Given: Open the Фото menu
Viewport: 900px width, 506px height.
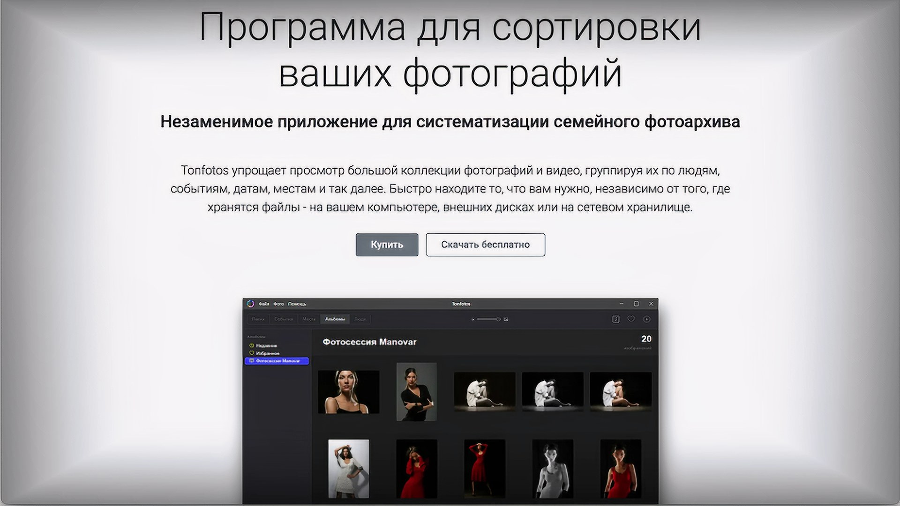Looking at the screenshot, I should click(x=279, y=304).
